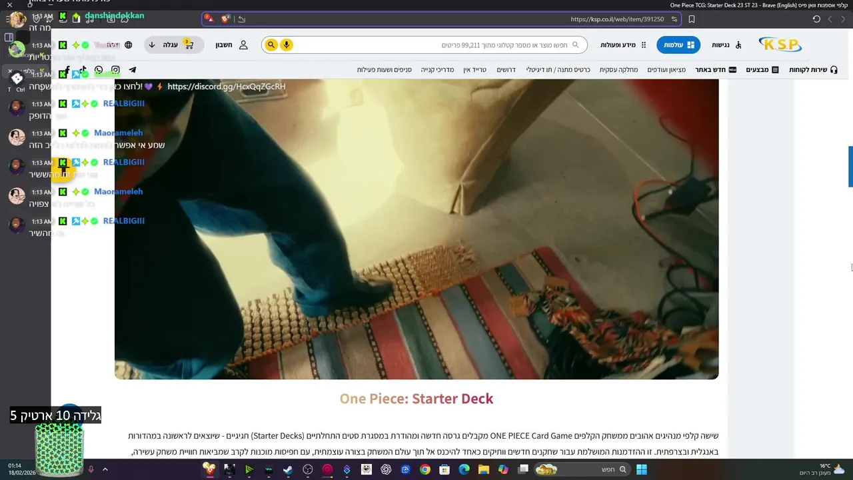Image resolution: width=853 pixels, height=480 pixels.
Task: Click the ksp.co.il address bar URL
Action: point(617,19)
